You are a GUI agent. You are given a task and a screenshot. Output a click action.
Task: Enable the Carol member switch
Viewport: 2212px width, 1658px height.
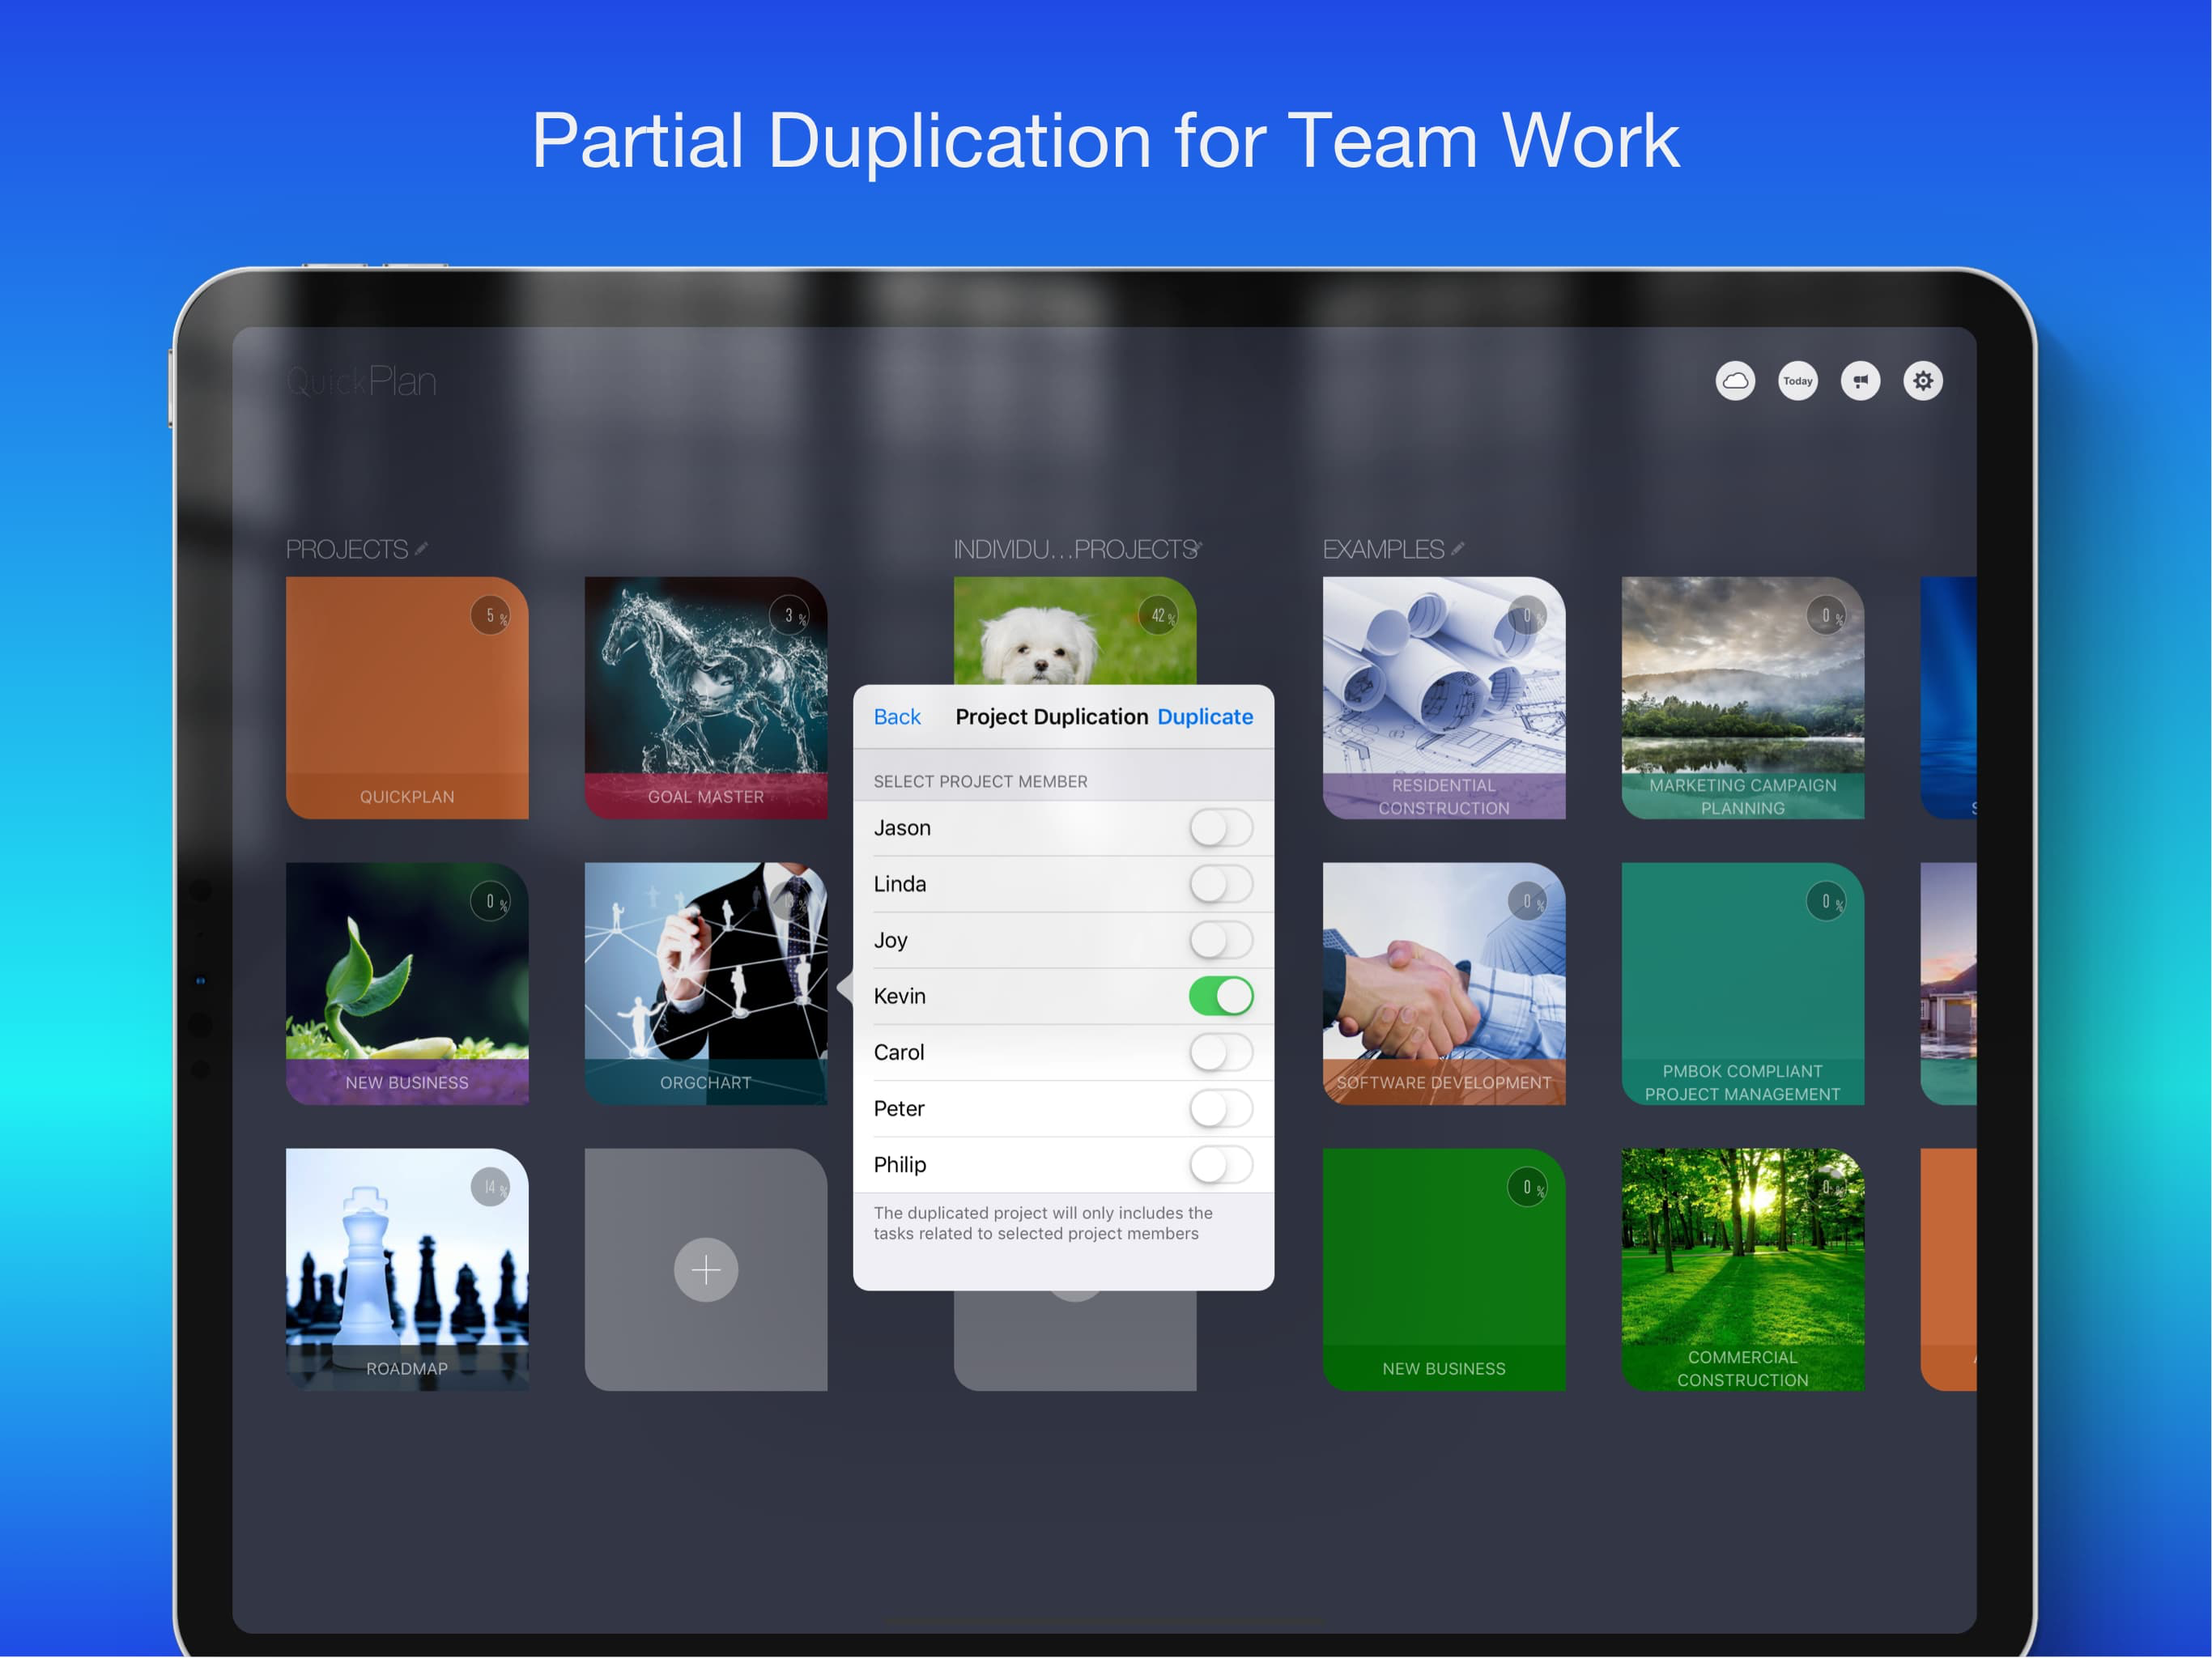[1220, 1052]
